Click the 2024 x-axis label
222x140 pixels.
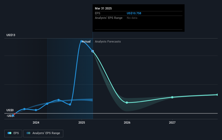[x=36, y=122]
